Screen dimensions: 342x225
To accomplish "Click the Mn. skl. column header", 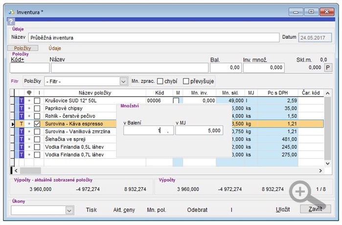I will 230,93.
